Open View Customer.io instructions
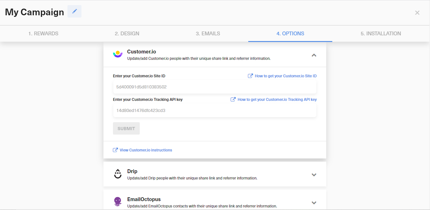Image resolution: width=430 pixels, height=210 pixels. [x=146, y=150]
